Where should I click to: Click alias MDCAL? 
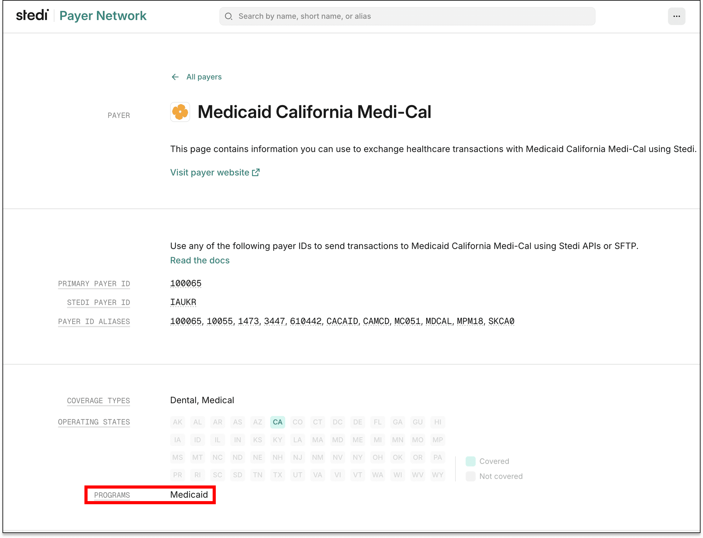coord(438,321)
